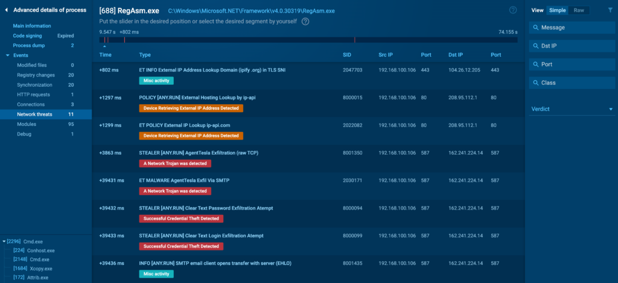Collapse the Events section
The height and width of the screenshot is (283, 618).
click(8, 55)
